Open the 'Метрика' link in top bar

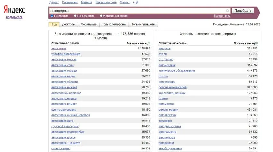click(x=86, y=2)
